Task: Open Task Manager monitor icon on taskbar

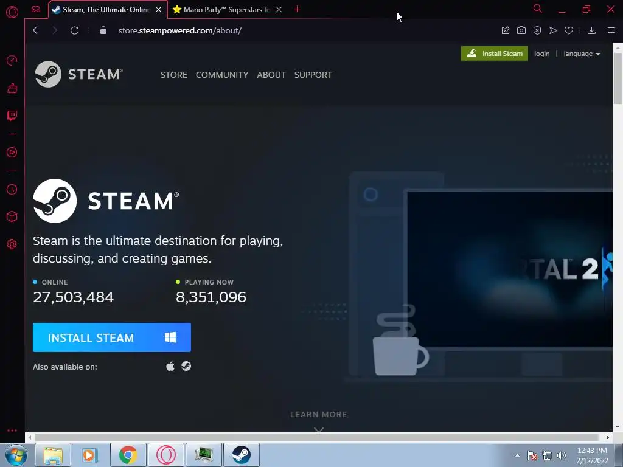Action: click(203, 455)
